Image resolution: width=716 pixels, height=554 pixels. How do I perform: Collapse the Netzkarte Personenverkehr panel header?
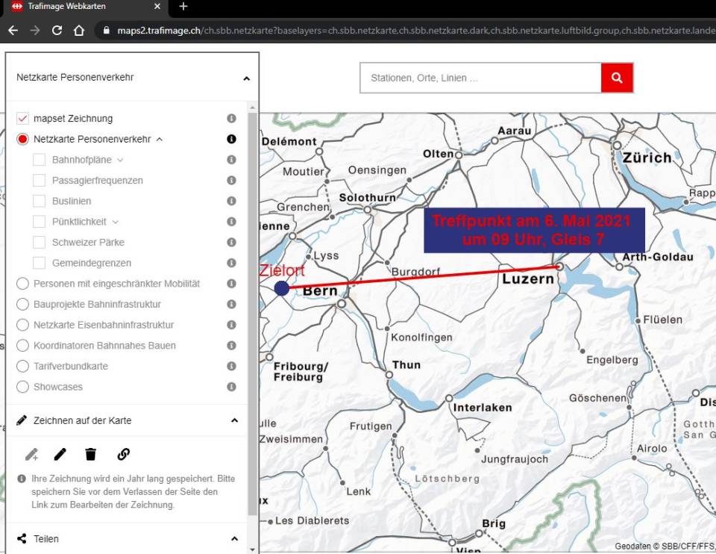click(247, 78)
